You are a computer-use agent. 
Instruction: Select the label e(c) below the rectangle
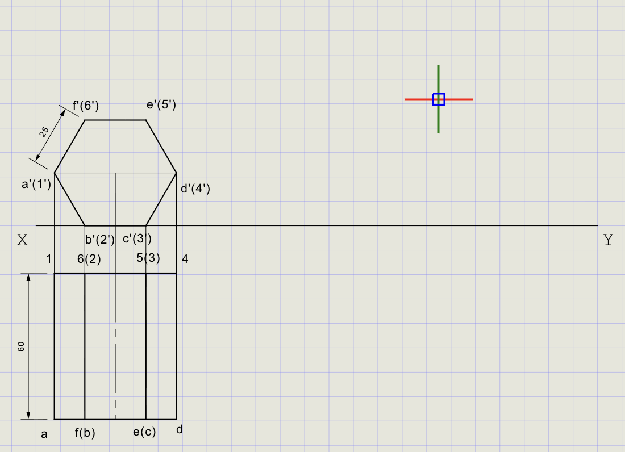(x=143, y=433)
